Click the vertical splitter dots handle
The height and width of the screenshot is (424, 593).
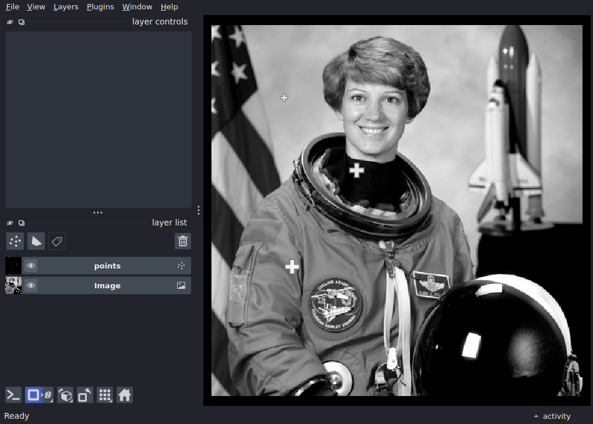199,210
